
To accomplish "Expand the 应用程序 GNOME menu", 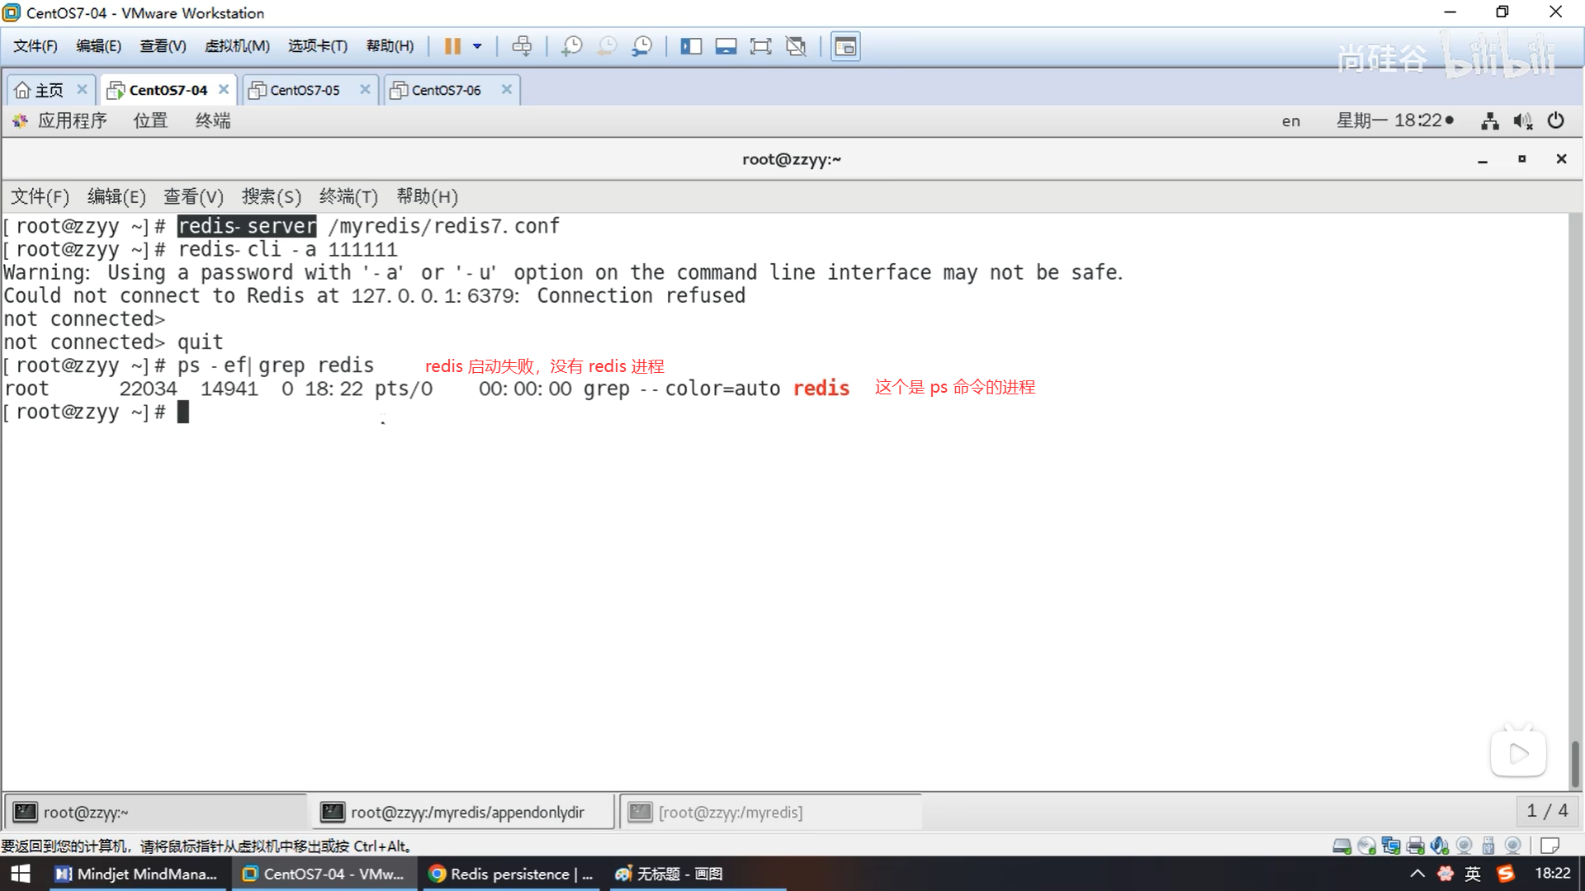I will pyautogui.click(x=71, y=120).
